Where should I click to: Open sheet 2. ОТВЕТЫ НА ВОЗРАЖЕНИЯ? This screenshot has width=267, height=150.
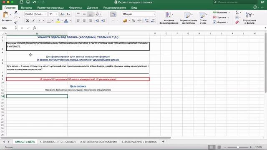[x=98, y=142]
